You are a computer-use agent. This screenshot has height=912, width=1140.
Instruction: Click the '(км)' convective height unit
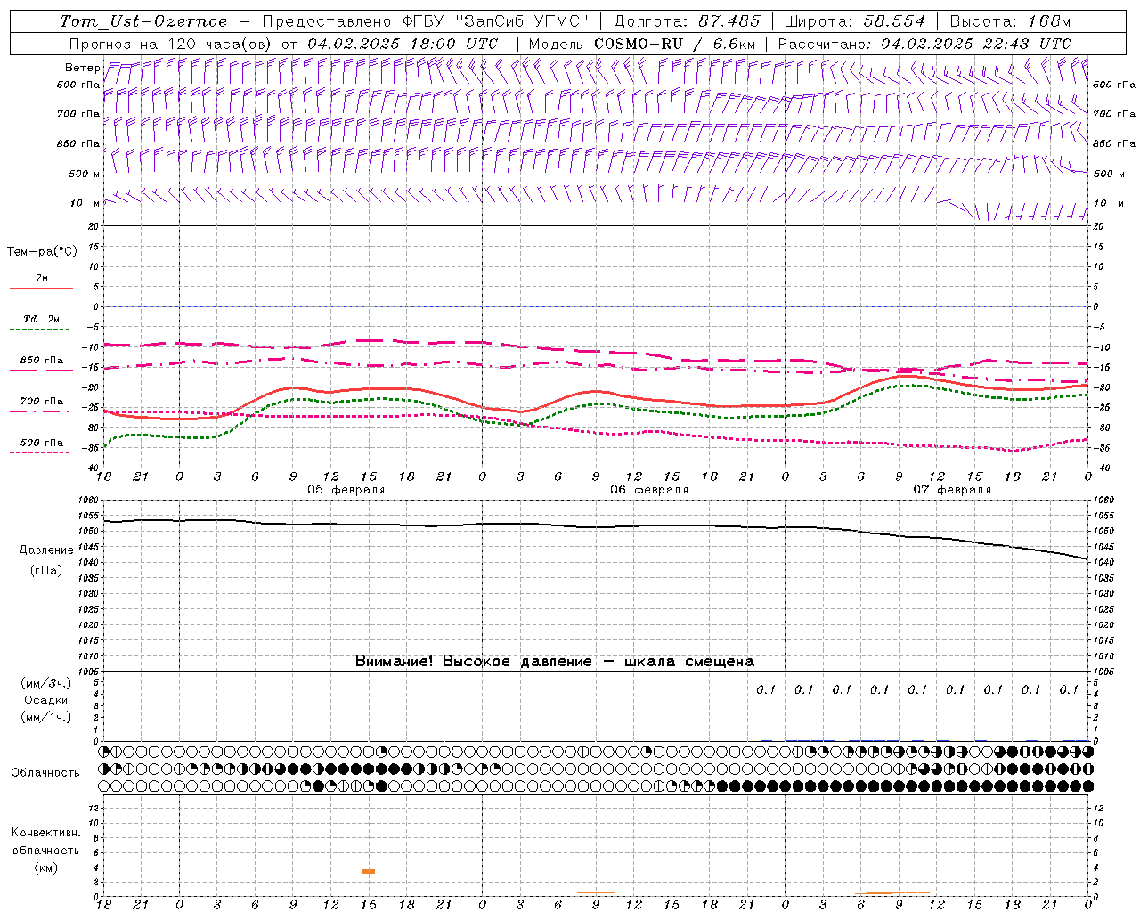coord(45,867)
